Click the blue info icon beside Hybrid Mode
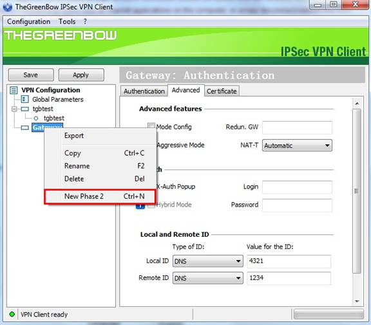This screenshot has width=371, height=325. 140,207
